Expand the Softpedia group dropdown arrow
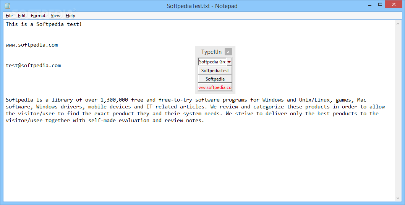The width and height of the screenshot is (405, 205). pos(229,62)
